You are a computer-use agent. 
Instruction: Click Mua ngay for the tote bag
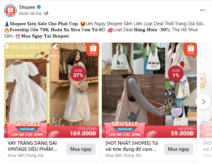click(179, 149)
